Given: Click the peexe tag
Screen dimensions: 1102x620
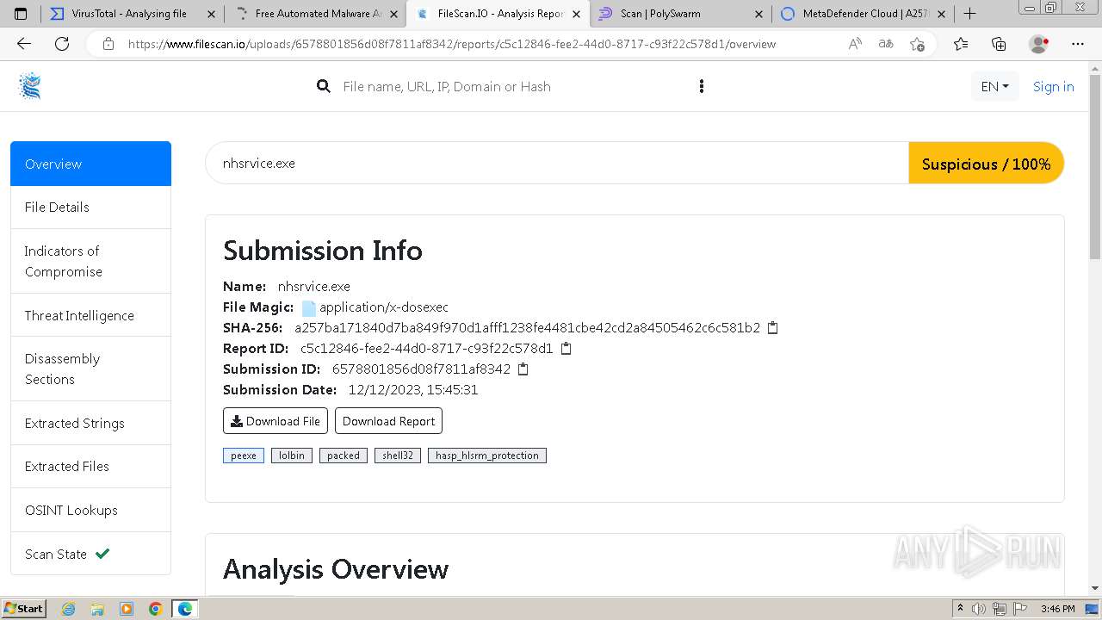Looking at the screenshot, I should point(244,456).
